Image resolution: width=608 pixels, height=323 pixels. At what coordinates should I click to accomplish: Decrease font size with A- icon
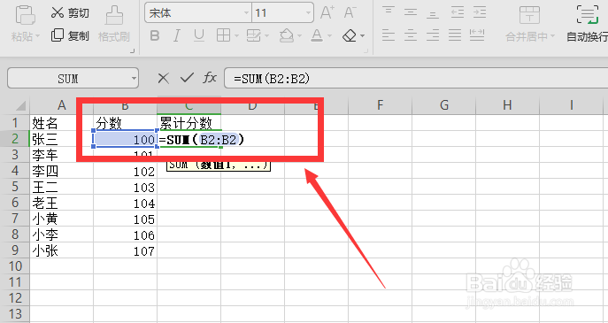pos(350,12)
